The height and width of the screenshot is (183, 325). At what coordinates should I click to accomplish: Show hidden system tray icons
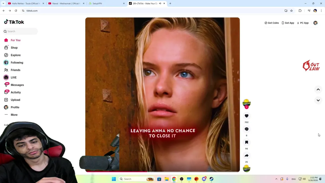click(276, 179)
